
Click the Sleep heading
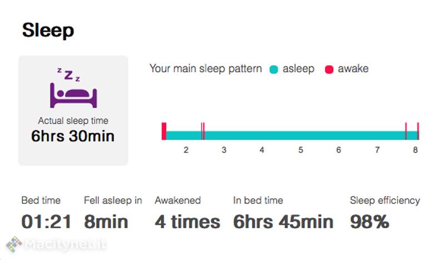(48, 30)
